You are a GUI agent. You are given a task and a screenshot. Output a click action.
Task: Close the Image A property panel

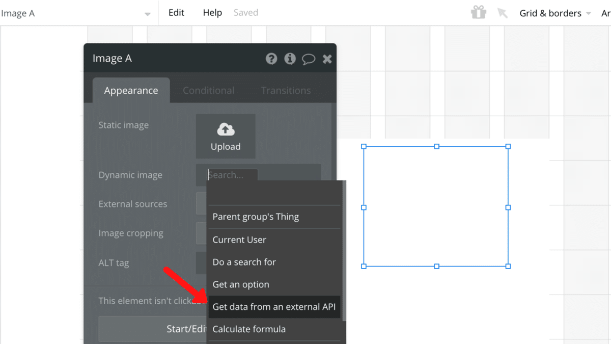pyautogui.click(x=327, y=59)
